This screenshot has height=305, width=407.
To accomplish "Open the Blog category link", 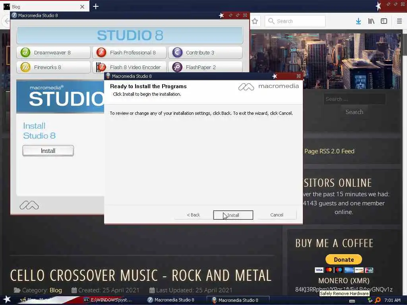I will click(56, 290).
